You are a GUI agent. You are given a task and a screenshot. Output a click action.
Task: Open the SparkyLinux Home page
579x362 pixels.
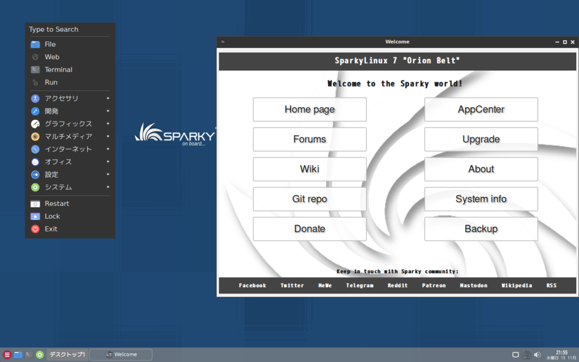(x=309, y=109)
